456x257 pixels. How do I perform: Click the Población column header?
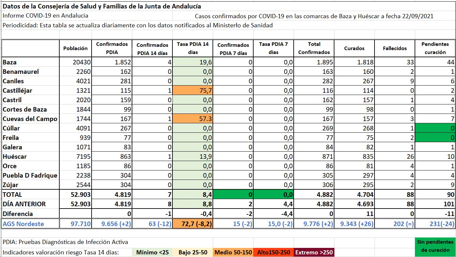[75, 48]
